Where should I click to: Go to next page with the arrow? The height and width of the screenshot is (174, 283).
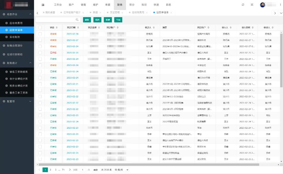pos(70,170)
